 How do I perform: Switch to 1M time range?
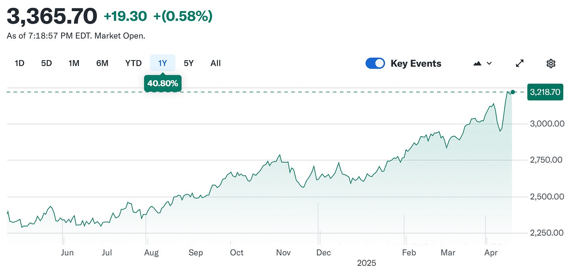click(74, 63)
